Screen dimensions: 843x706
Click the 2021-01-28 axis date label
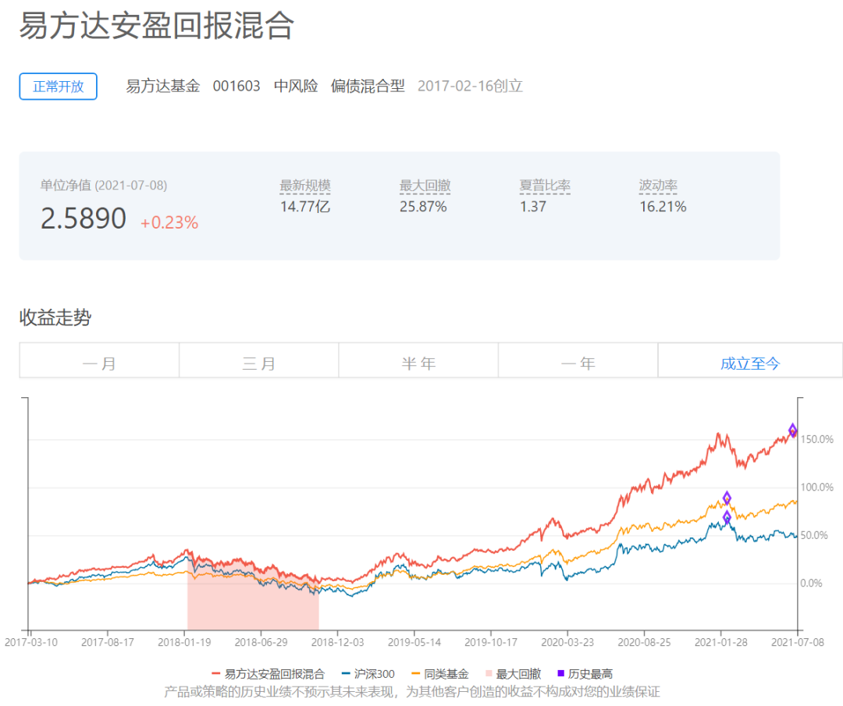click(721, 642)
